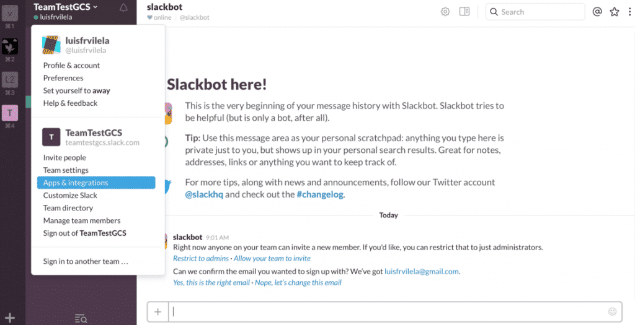Click the #changelog link
The width and height of the screenshot is (635, 325).
pyautogui.click(x=320, y=194)
